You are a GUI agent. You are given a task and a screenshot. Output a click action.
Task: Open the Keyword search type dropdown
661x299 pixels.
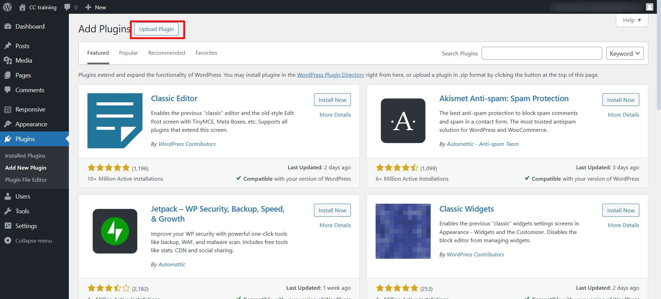[625, 53]
